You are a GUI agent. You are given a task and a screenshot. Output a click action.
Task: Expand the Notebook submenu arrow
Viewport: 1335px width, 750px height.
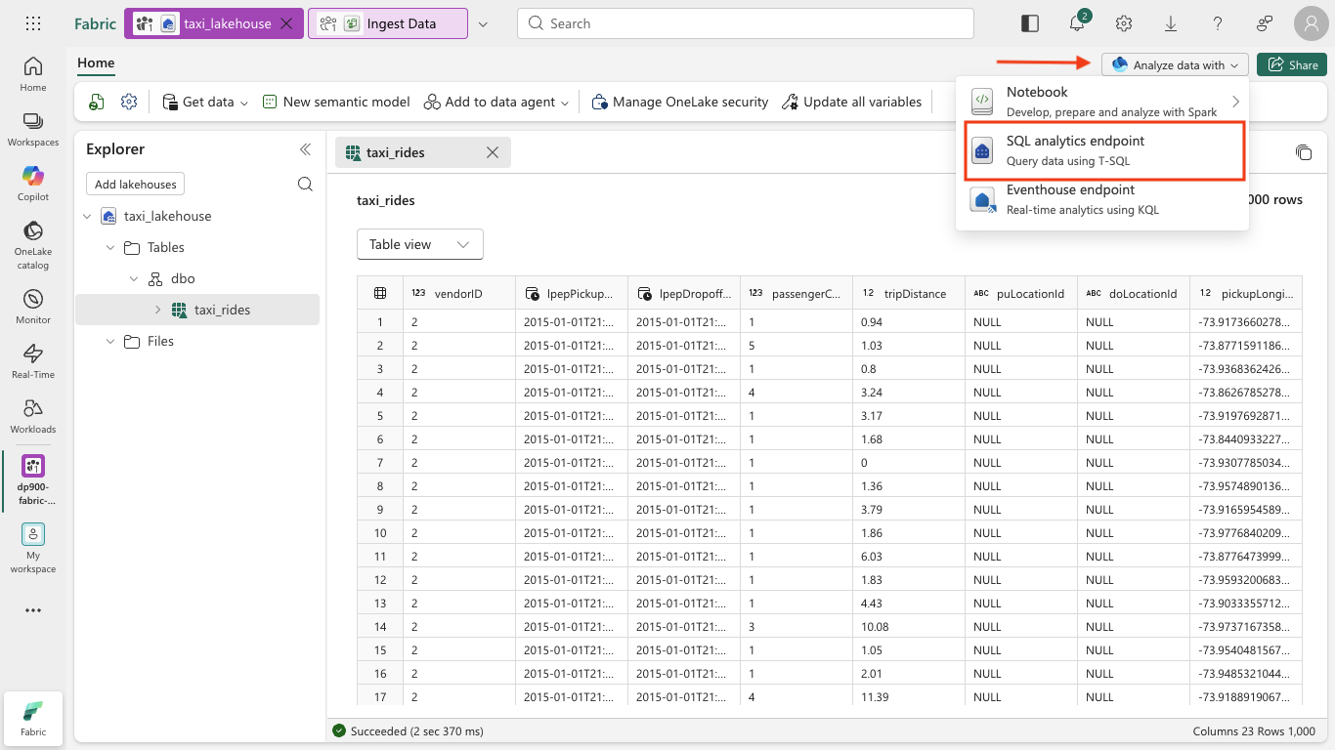coord(1235,102)
